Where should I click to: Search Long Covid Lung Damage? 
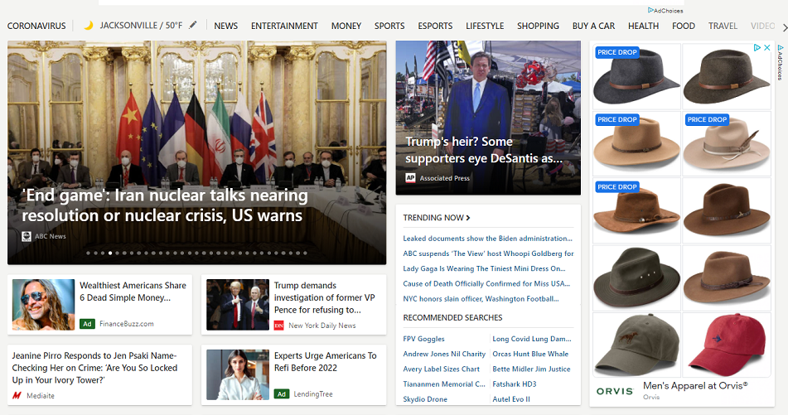click(532, 339)
